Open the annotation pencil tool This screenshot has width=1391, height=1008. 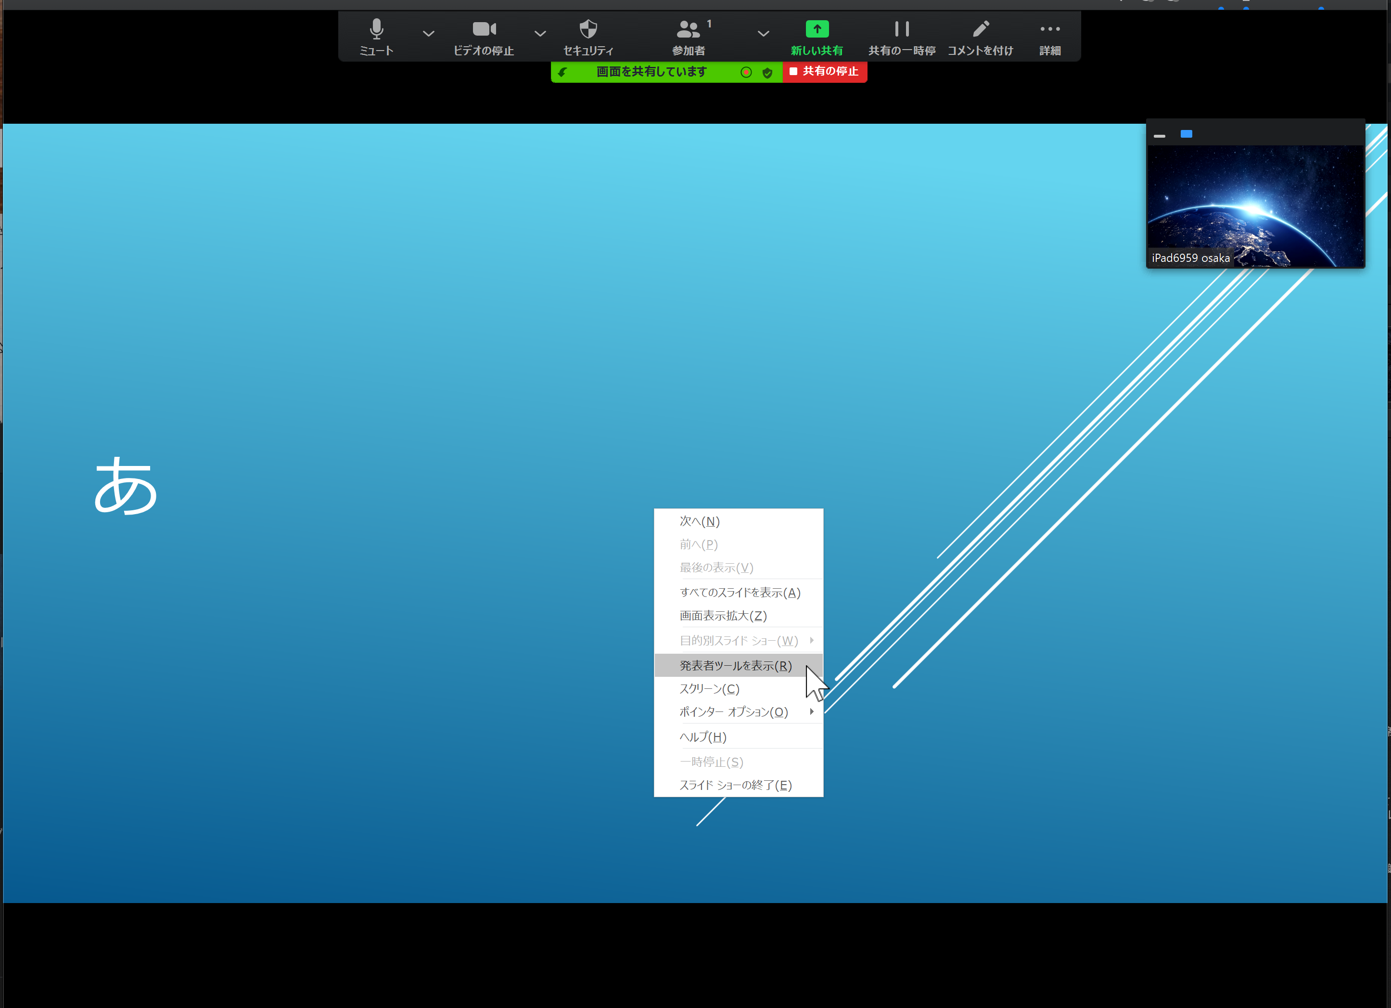tap(980, 37)
